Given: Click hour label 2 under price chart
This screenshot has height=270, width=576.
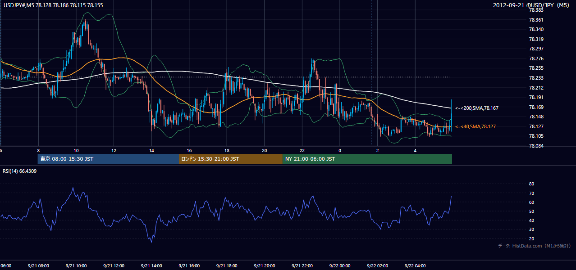Looking at the screenshot, I should coord(378,151).
